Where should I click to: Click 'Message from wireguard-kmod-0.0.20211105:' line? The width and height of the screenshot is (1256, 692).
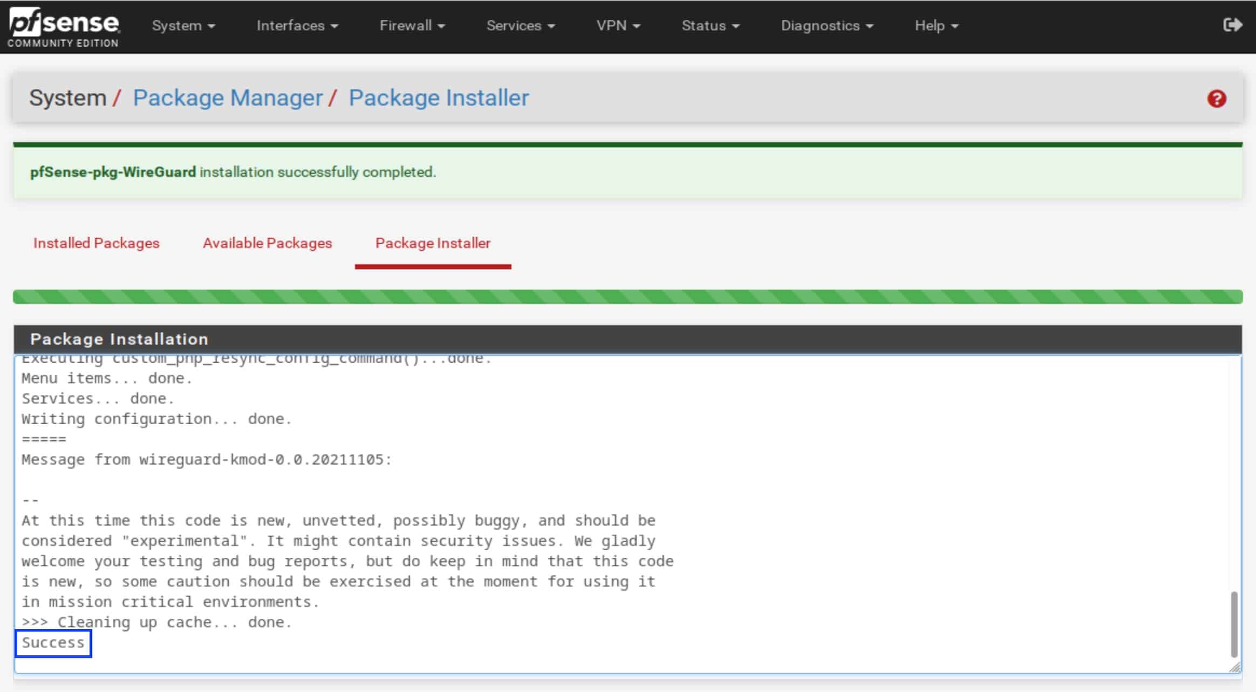tap(207, 460)
